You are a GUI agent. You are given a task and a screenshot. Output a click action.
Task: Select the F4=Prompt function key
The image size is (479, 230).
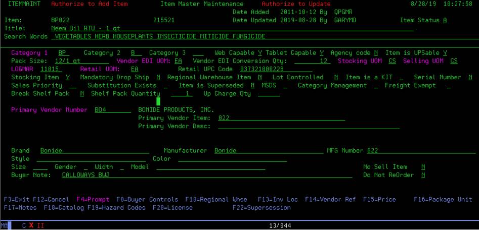point(93,199)
